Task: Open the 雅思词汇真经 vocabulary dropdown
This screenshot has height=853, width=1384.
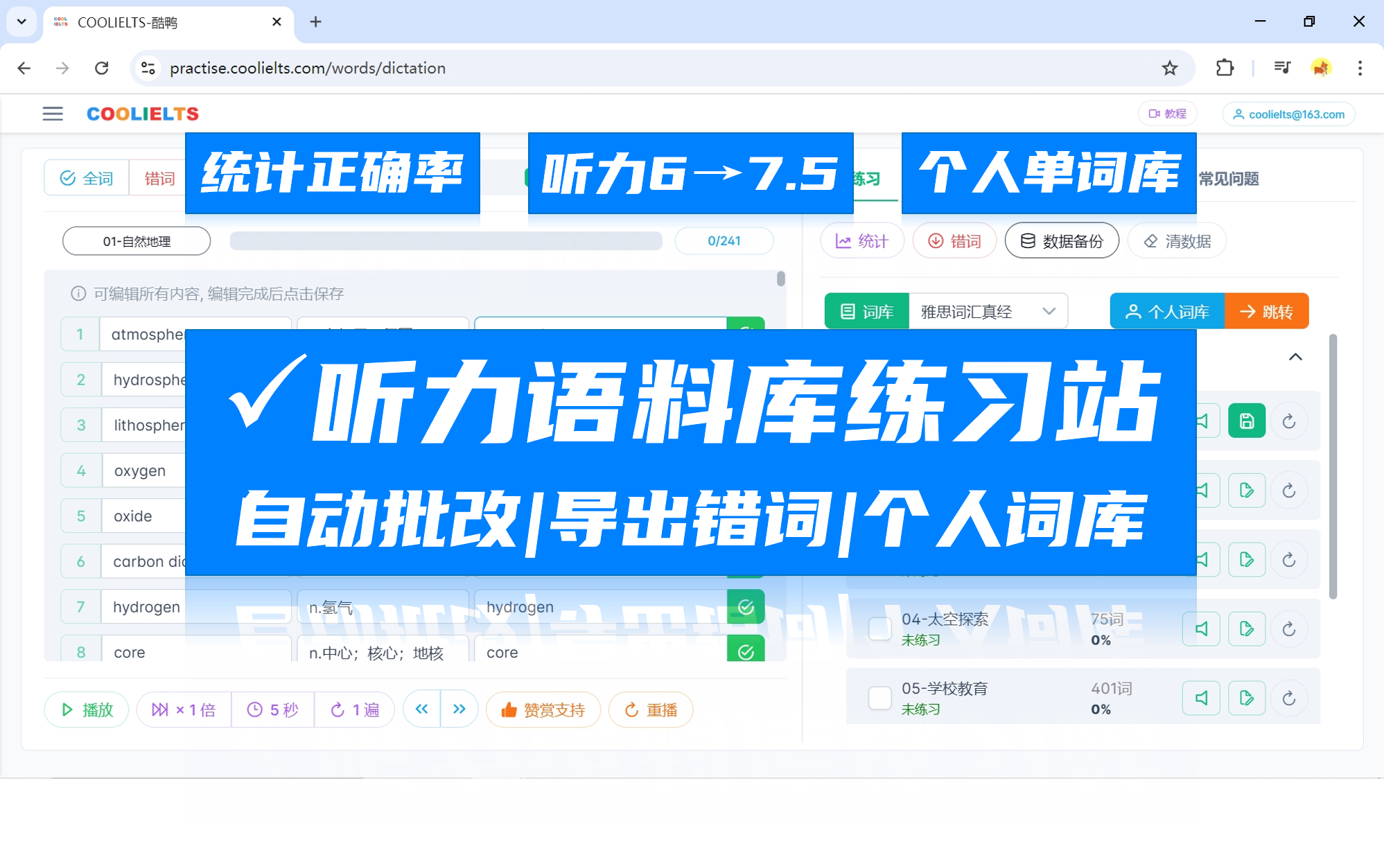Action: coord(988,311)
